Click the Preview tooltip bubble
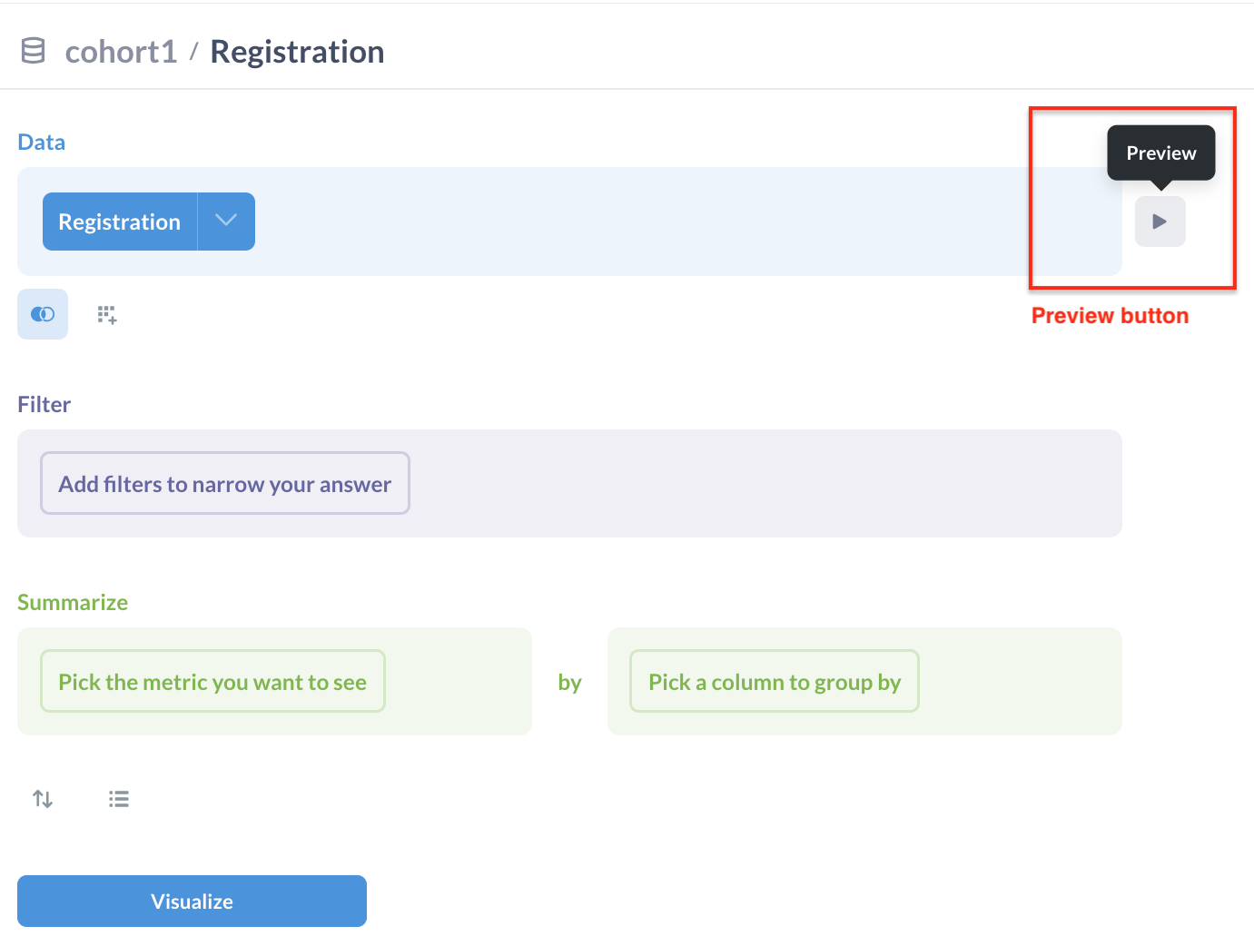The height and width of the screenshot is (946, 1254). point(1161,153)
